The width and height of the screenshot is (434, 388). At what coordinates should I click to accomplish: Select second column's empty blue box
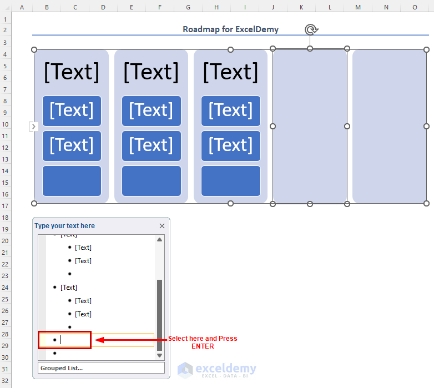pos(152,181)
